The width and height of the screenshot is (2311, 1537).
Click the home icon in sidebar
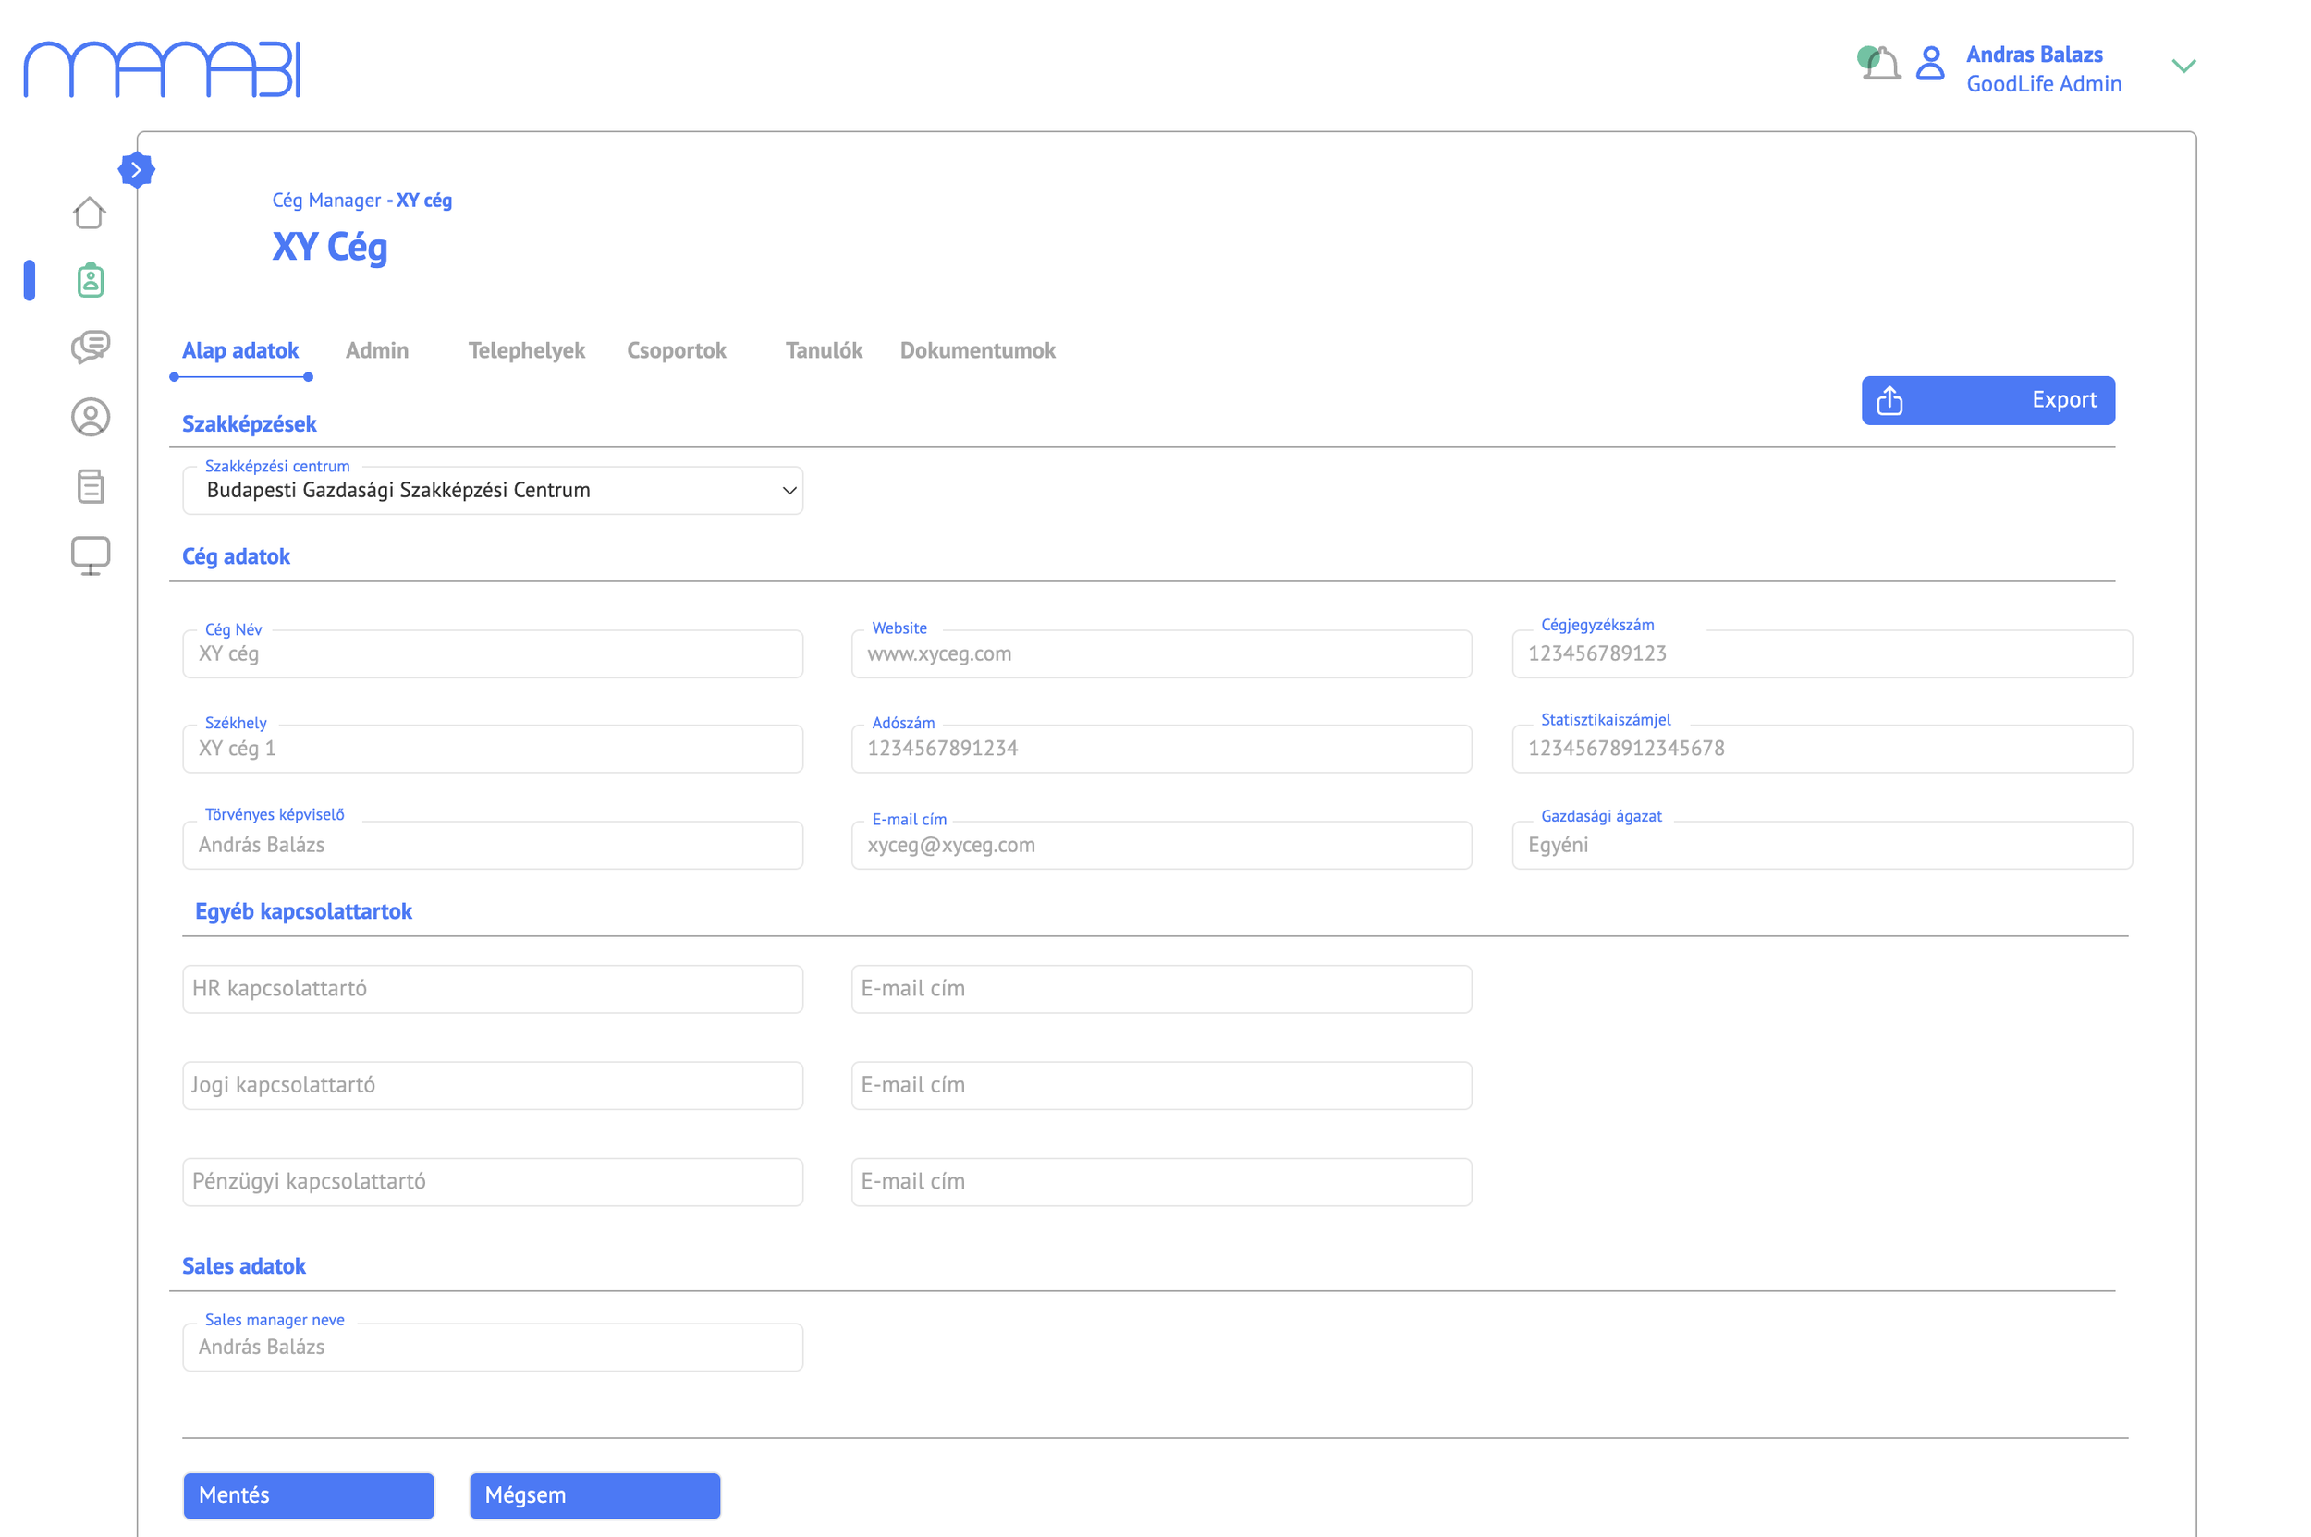coord(90,213)
